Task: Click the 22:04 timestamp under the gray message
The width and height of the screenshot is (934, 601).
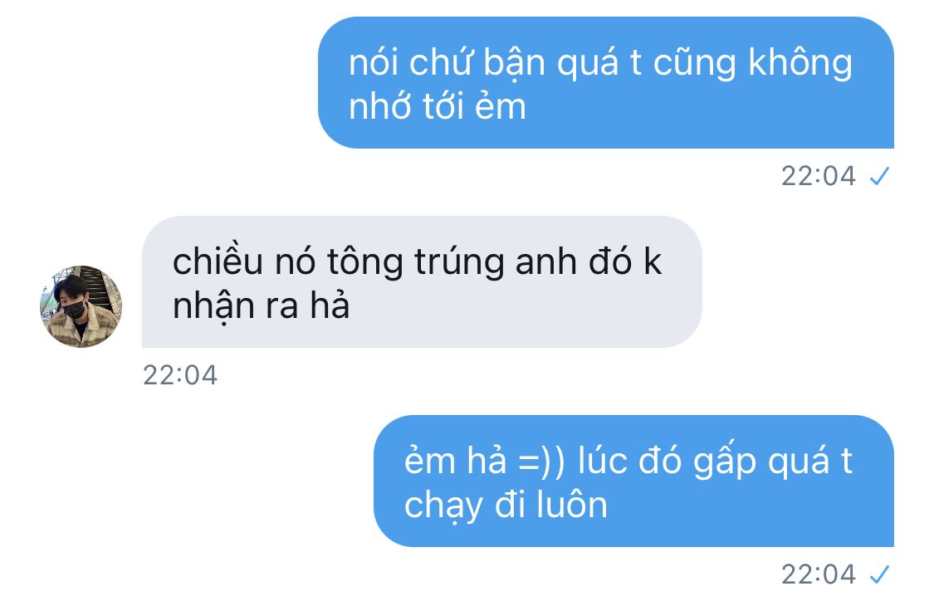Action: (180, 375)
